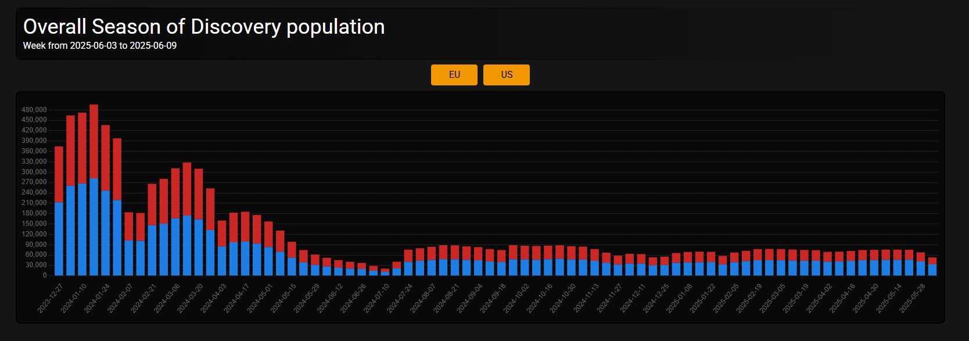Click the 2024-06-12 x-axis date label
Image resolution: width=969 pixels, height=341 pixels.
coord(330,299)
